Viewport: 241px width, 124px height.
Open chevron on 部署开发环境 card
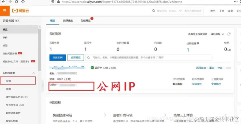click(x=165, y=115)
